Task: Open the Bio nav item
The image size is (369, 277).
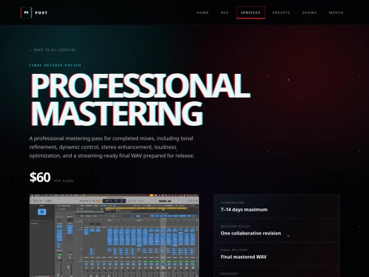Action: [x=225, y=13]
